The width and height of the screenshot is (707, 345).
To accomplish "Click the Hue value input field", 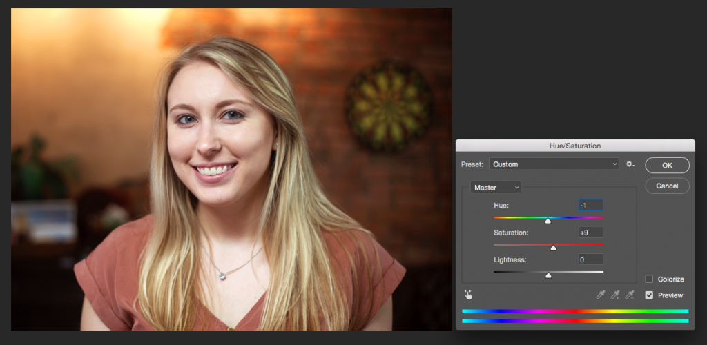I will 590,205.
